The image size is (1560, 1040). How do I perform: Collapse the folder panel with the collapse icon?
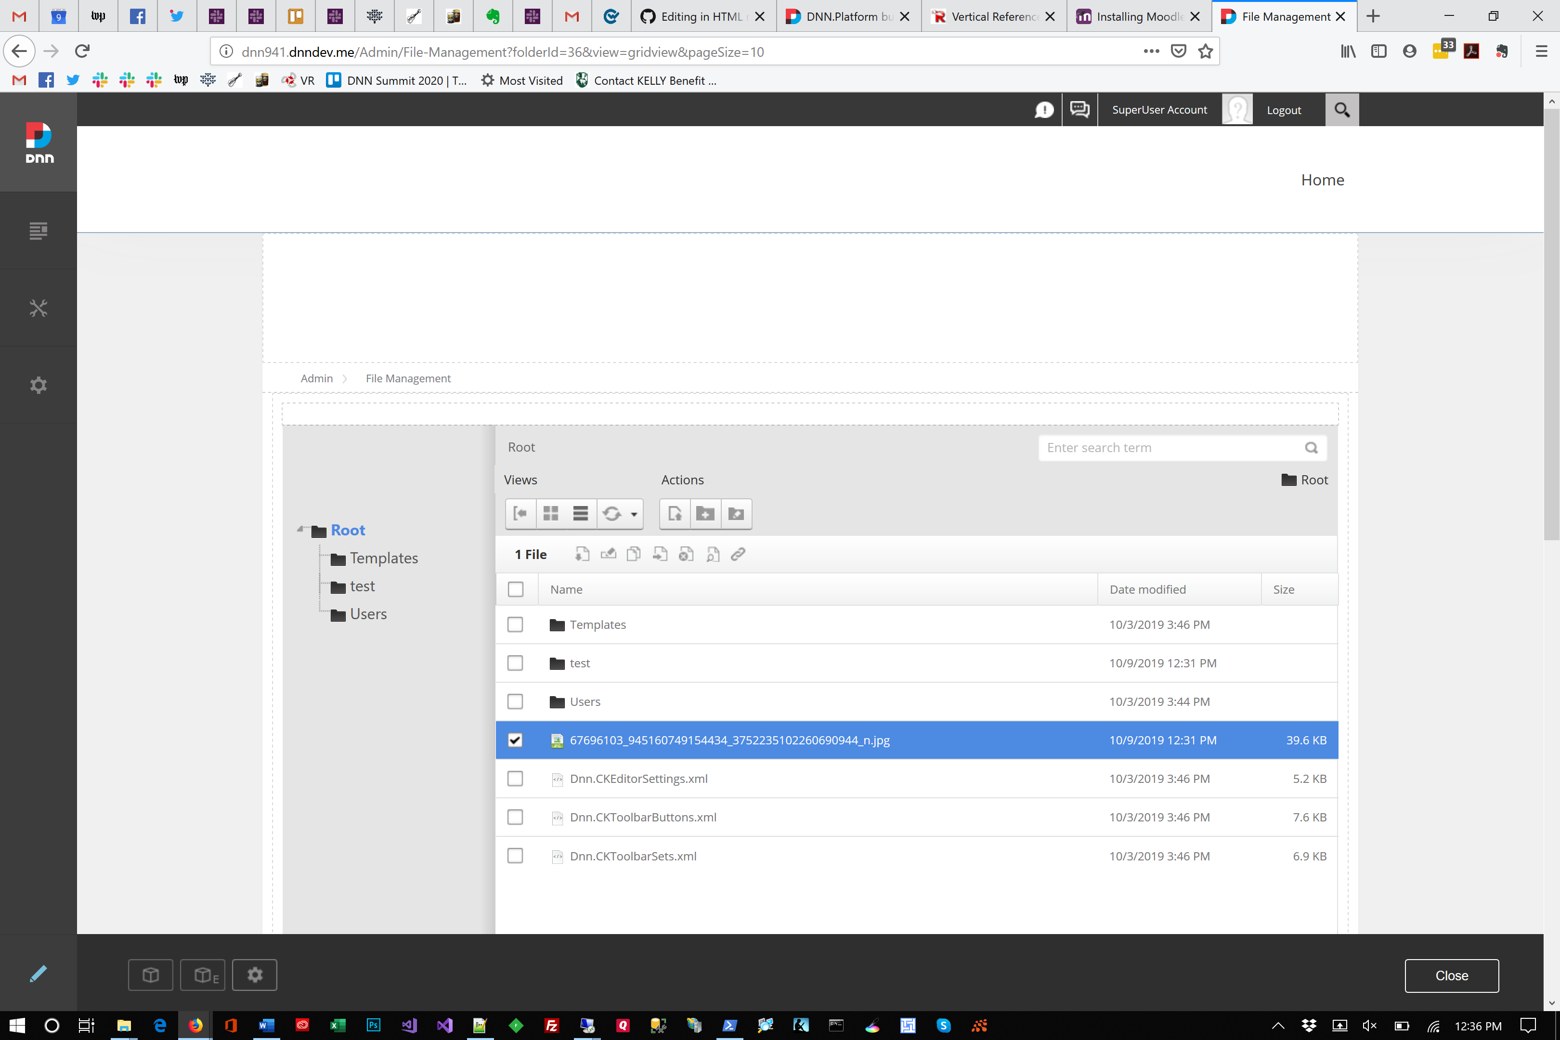[520, 513]
